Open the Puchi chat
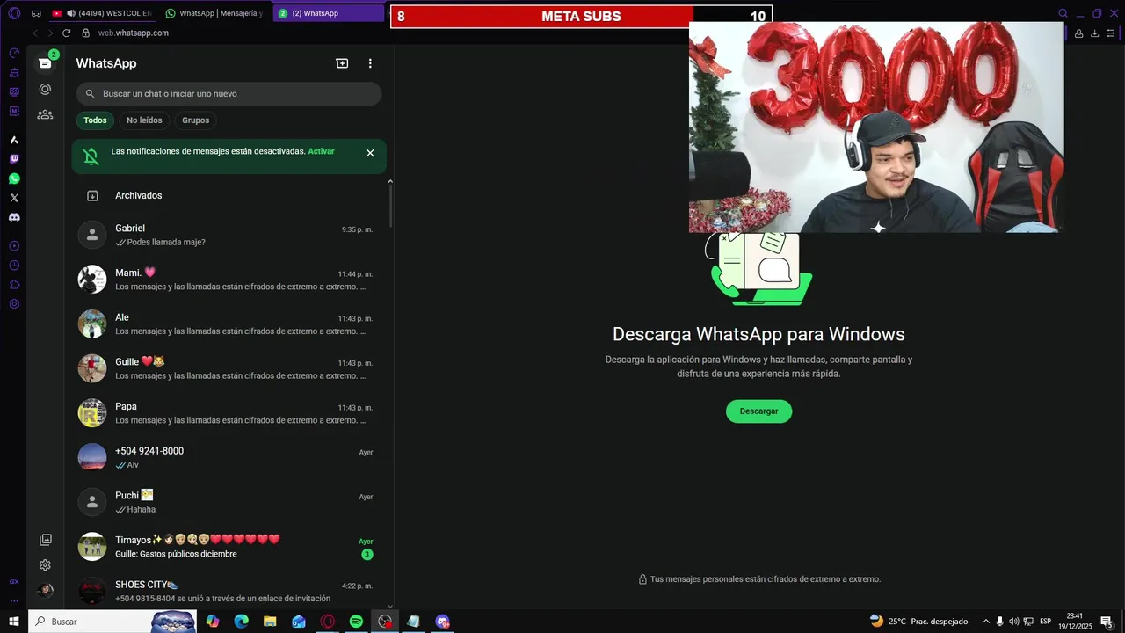1125x633 pixels. pos(229,502)
